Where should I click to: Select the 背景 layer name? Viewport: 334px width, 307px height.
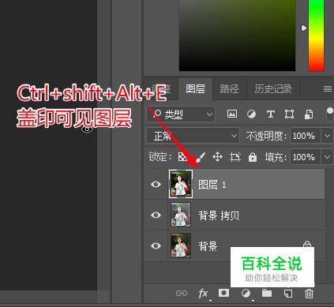click(x=208, y=246)
